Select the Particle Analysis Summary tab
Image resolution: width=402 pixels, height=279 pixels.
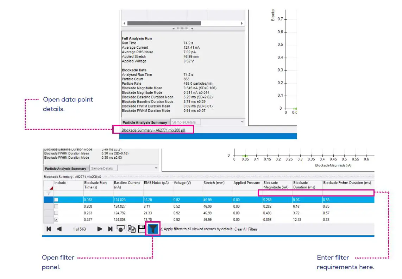[x=65, y=168]
